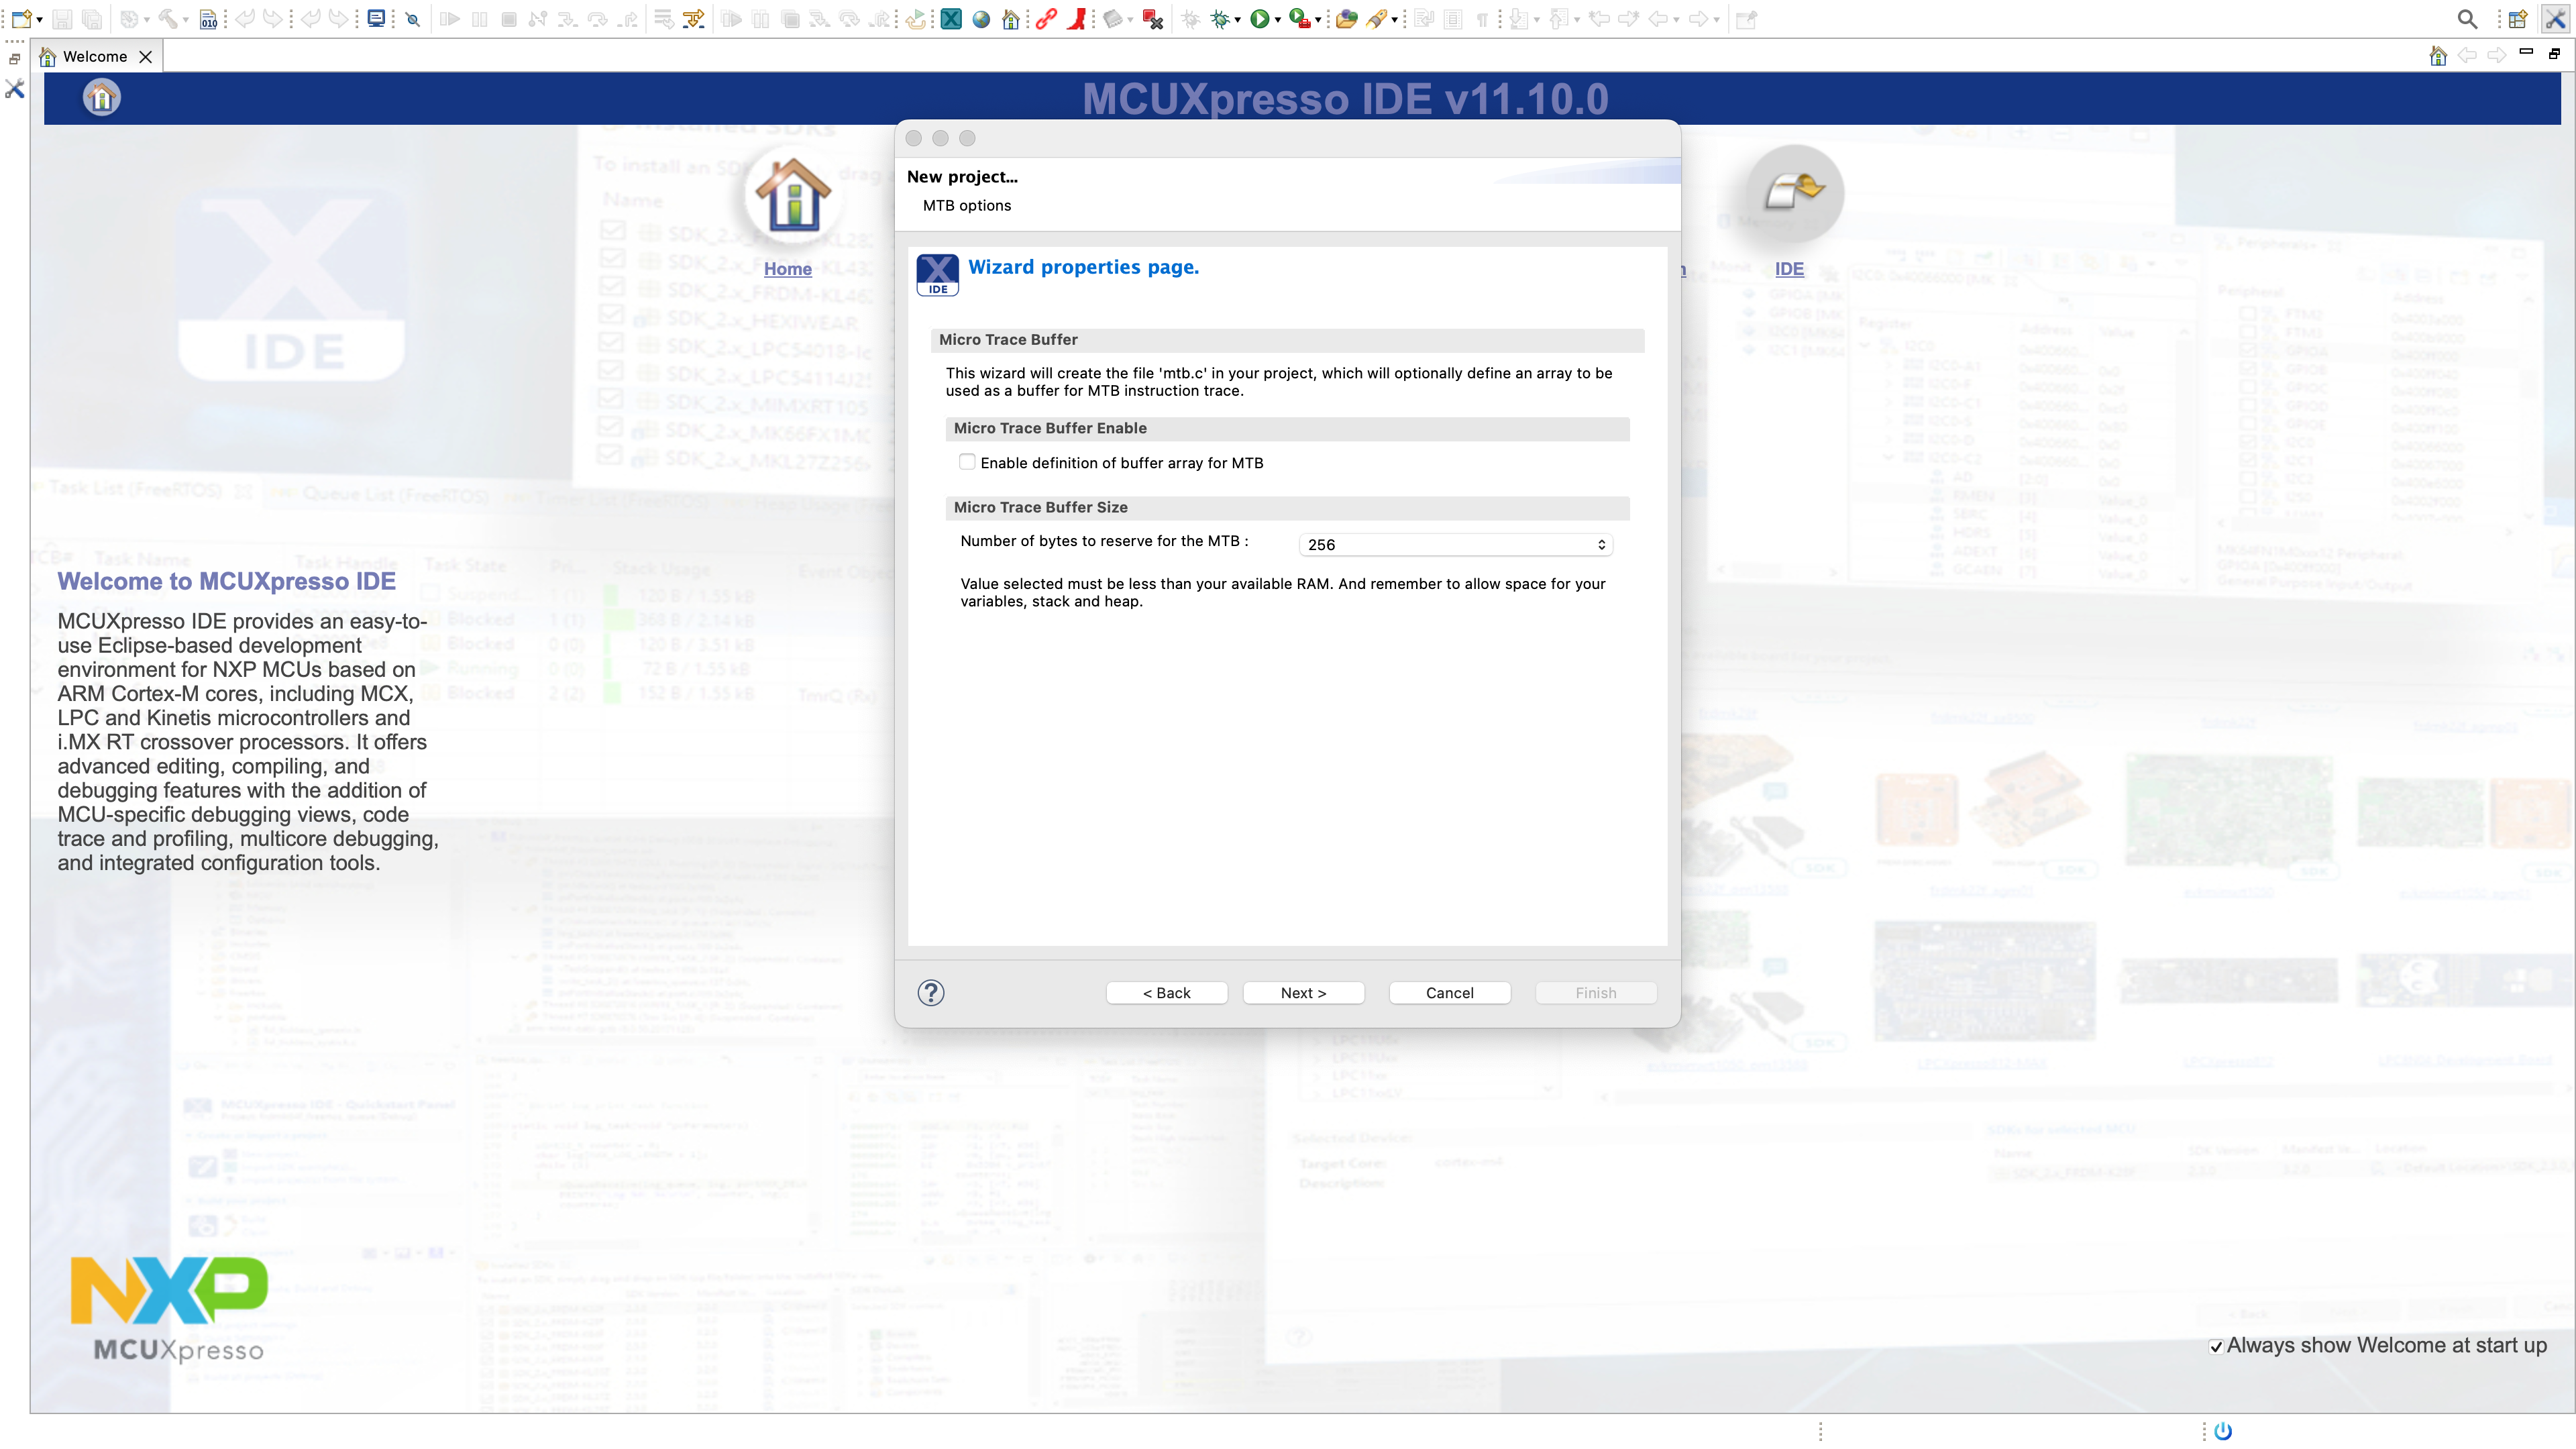Click the Home icon in the Welcome banner
2576x1449 pixels.
pyautogui.click(x=101, y=98)
